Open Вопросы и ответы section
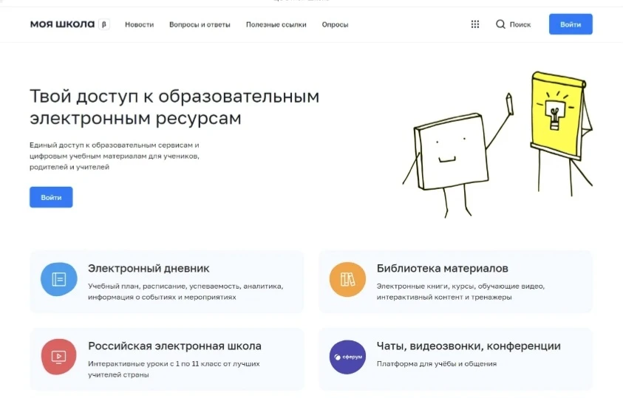The width and height of the screenshot is (623, 398). pos(200,24)
